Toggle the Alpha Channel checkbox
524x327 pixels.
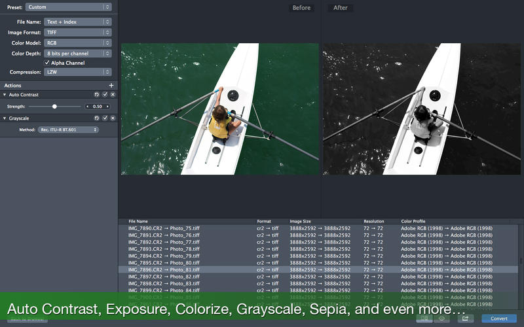tap(47, 63)
